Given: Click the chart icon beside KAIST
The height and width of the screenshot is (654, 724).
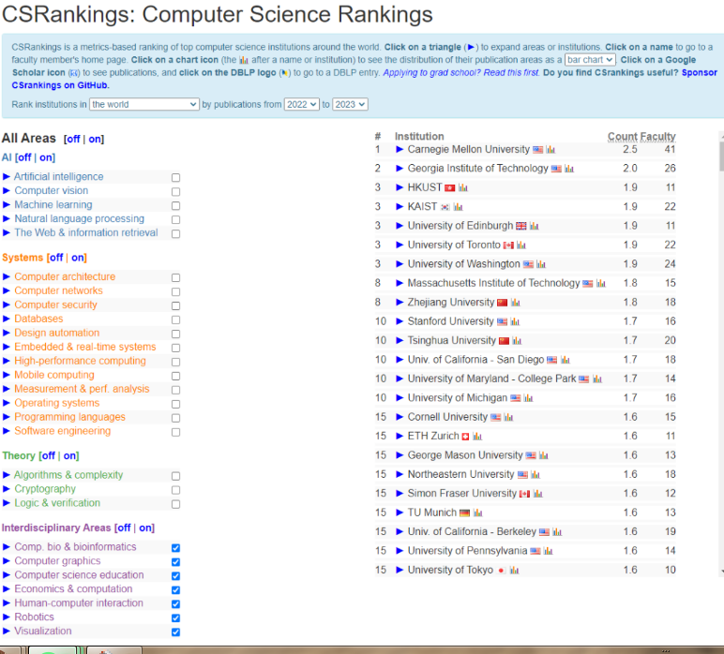Looking at the screenshot, I should [459, 207].
